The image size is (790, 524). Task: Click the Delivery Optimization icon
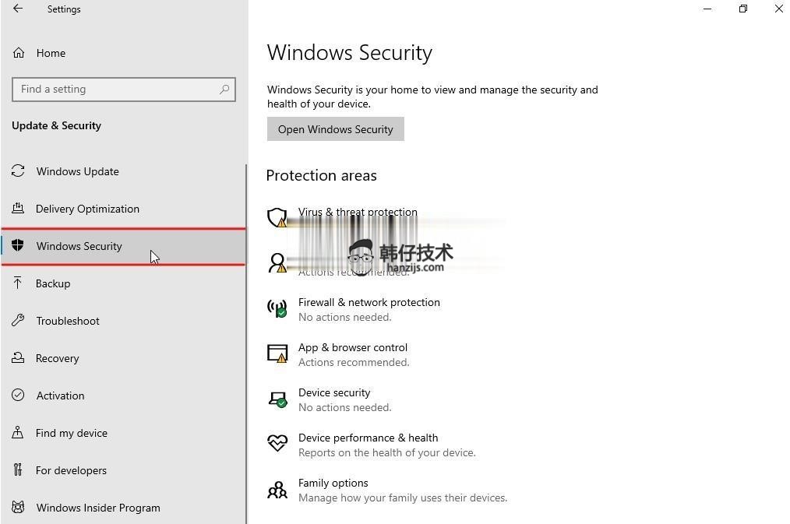(18, 209)
